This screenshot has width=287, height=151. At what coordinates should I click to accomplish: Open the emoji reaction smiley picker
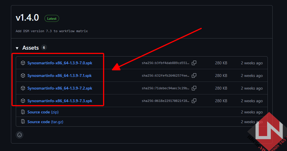point(20,135)
